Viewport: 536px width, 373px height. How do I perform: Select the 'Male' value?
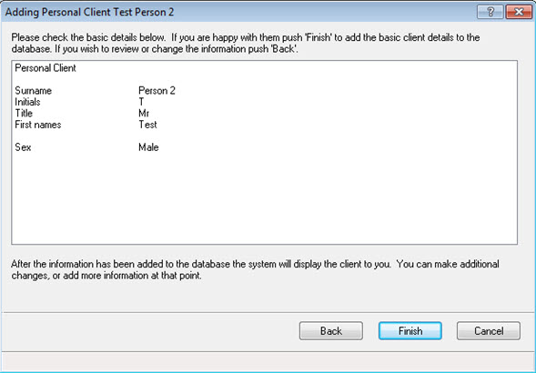(148, 147)
